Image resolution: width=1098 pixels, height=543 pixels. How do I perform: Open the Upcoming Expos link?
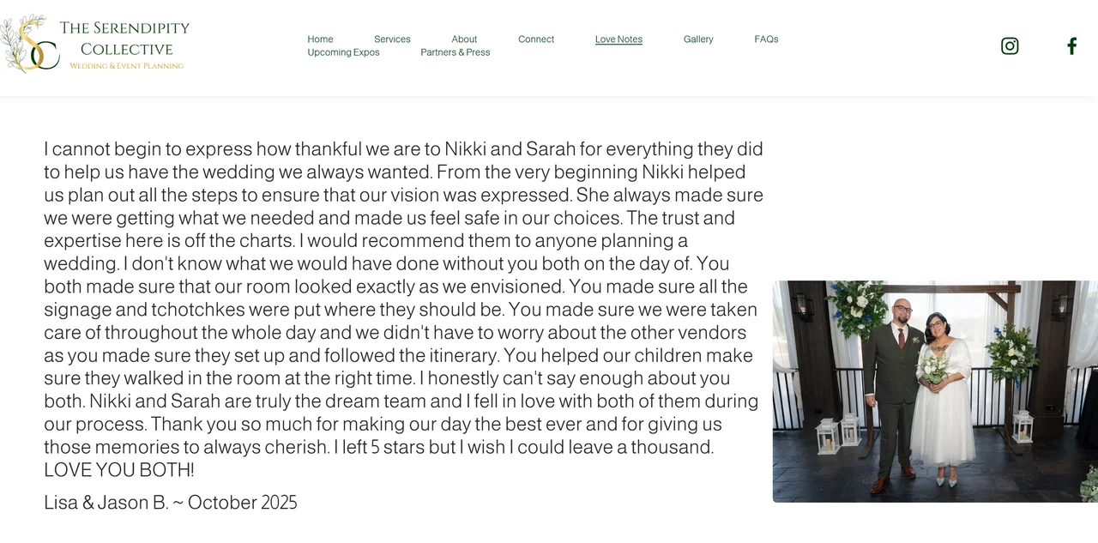tap(342, 52)
